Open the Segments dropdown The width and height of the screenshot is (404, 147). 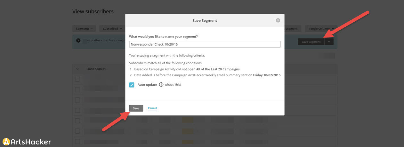(84, 29)
